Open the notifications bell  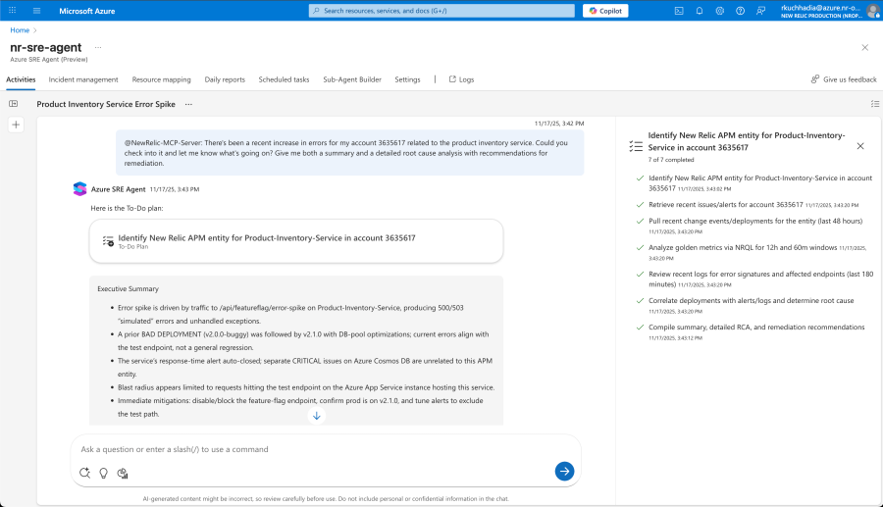(700, 11)
